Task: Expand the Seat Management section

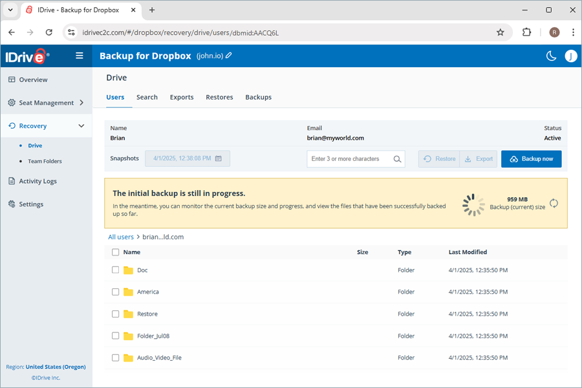Action: coord(82,102)
